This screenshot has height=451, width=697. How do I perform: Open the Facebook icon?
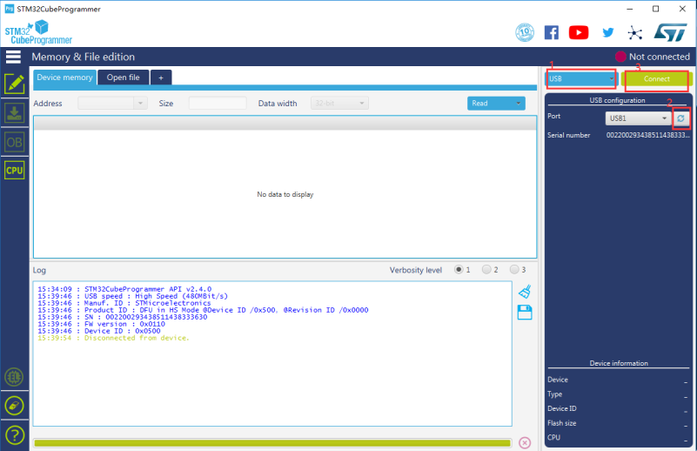click(x=552, y=32)
